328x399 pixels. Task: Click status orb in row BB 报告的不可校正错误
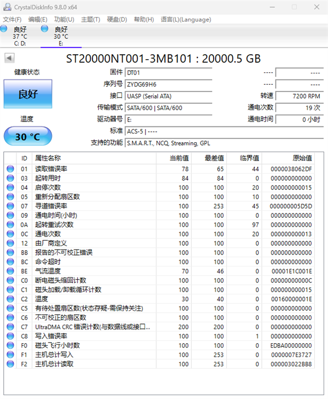click(10, 252)
